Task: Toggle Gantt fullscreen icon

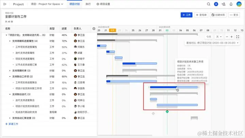Action: [238, 37]
